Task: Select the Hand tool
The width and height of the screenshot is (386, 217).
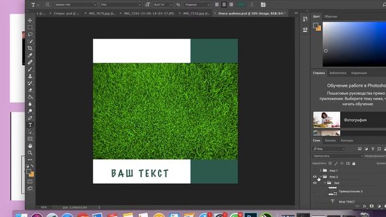Action: pos(30,146)
